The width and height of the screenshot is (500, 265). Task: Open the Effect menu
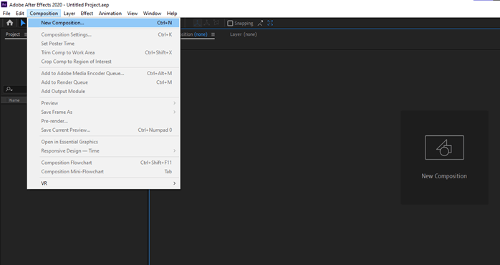87,14
